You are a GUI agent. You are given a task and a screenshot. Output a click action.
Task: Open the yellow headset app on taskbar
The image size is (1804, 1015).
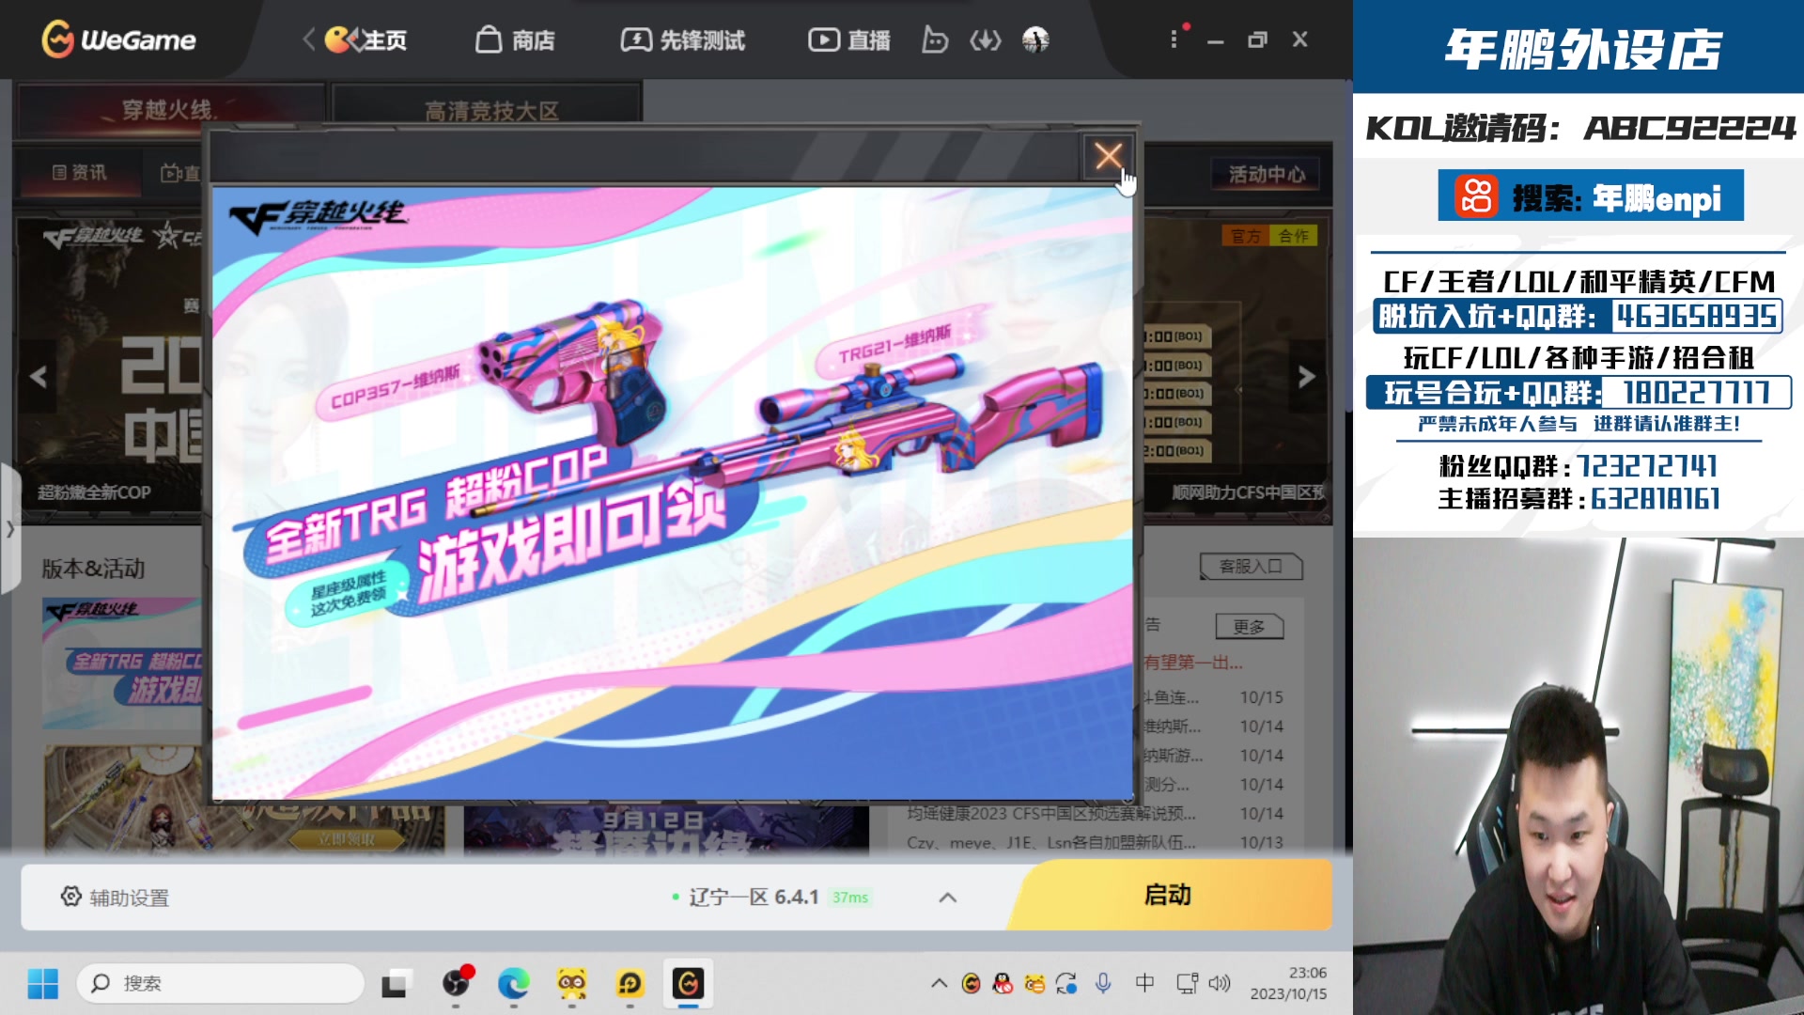pyautogui.click(x=630, y=984)
